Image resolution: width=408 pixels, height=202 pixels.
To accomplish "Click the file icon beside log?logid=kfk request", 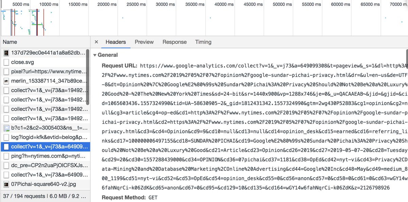I will click(6, 137).
